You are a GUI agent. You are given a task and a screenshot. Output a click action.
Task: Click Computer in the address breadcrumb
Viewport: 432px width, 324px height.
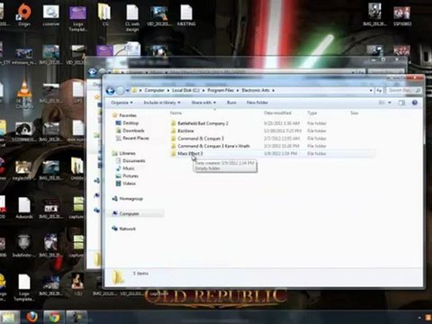pos(154,90)
